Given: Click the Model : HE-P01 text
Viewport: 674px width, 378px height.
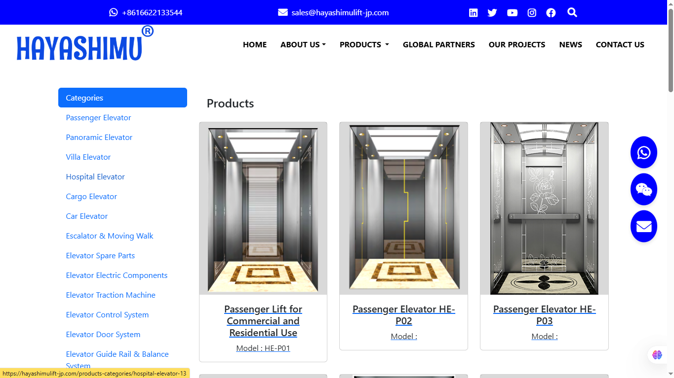Looking at the screenshot, I should (263, 348).
